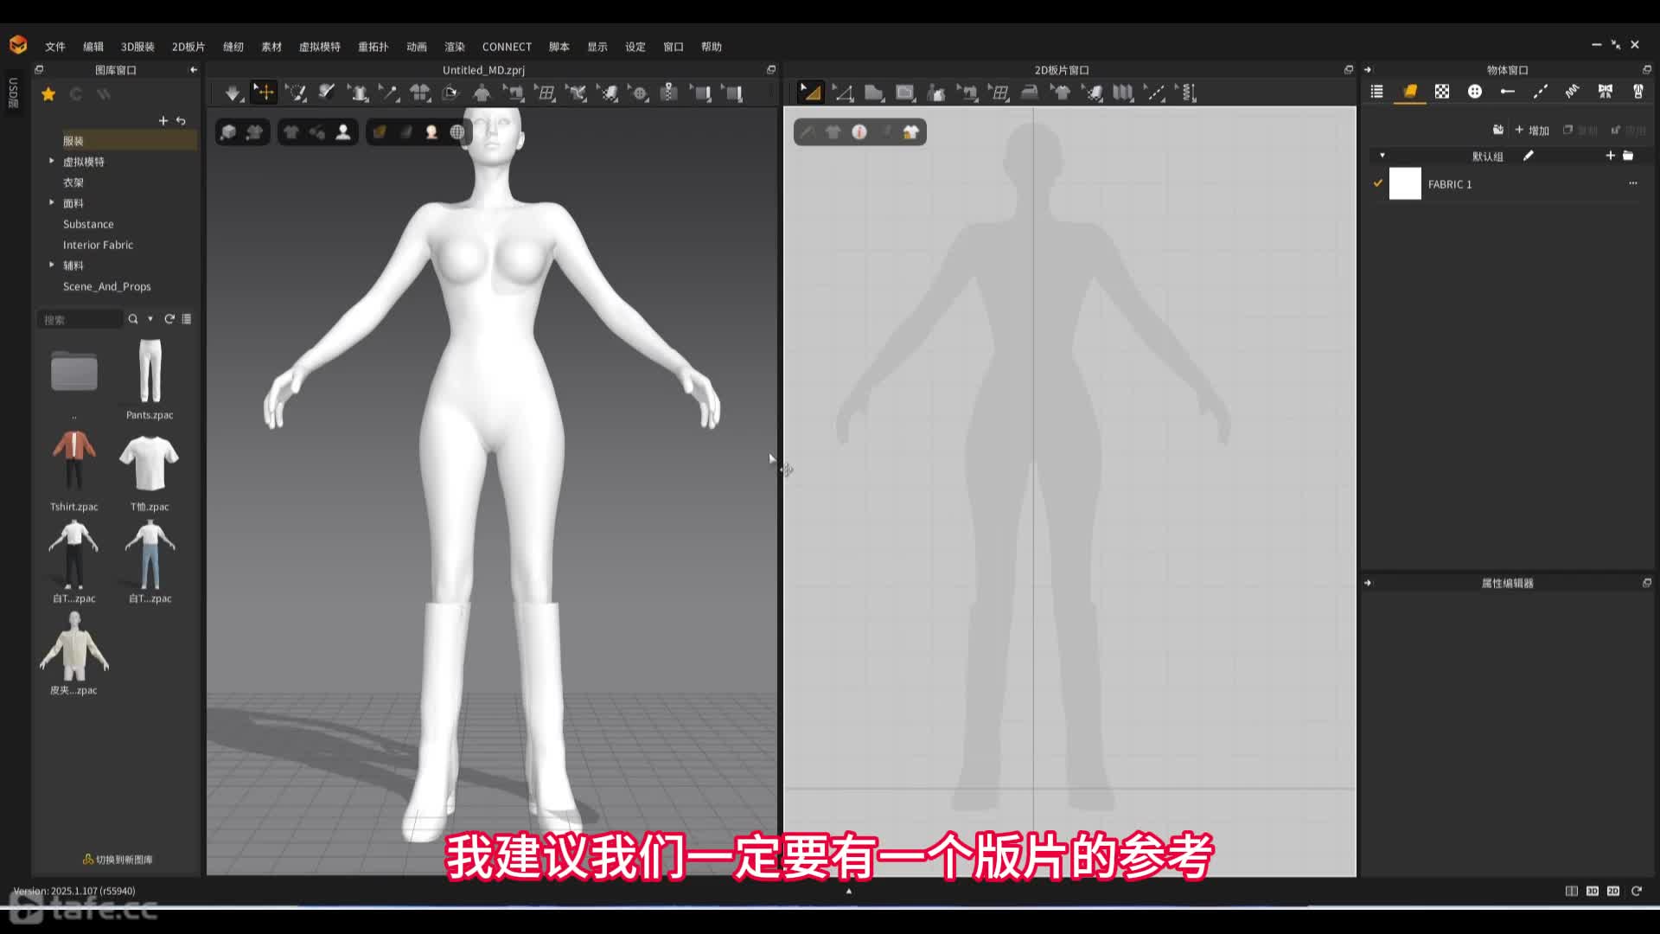Open the Texture checkerboard tab
Viewport: 1660px width, 934px height.
coord(1442,92)
